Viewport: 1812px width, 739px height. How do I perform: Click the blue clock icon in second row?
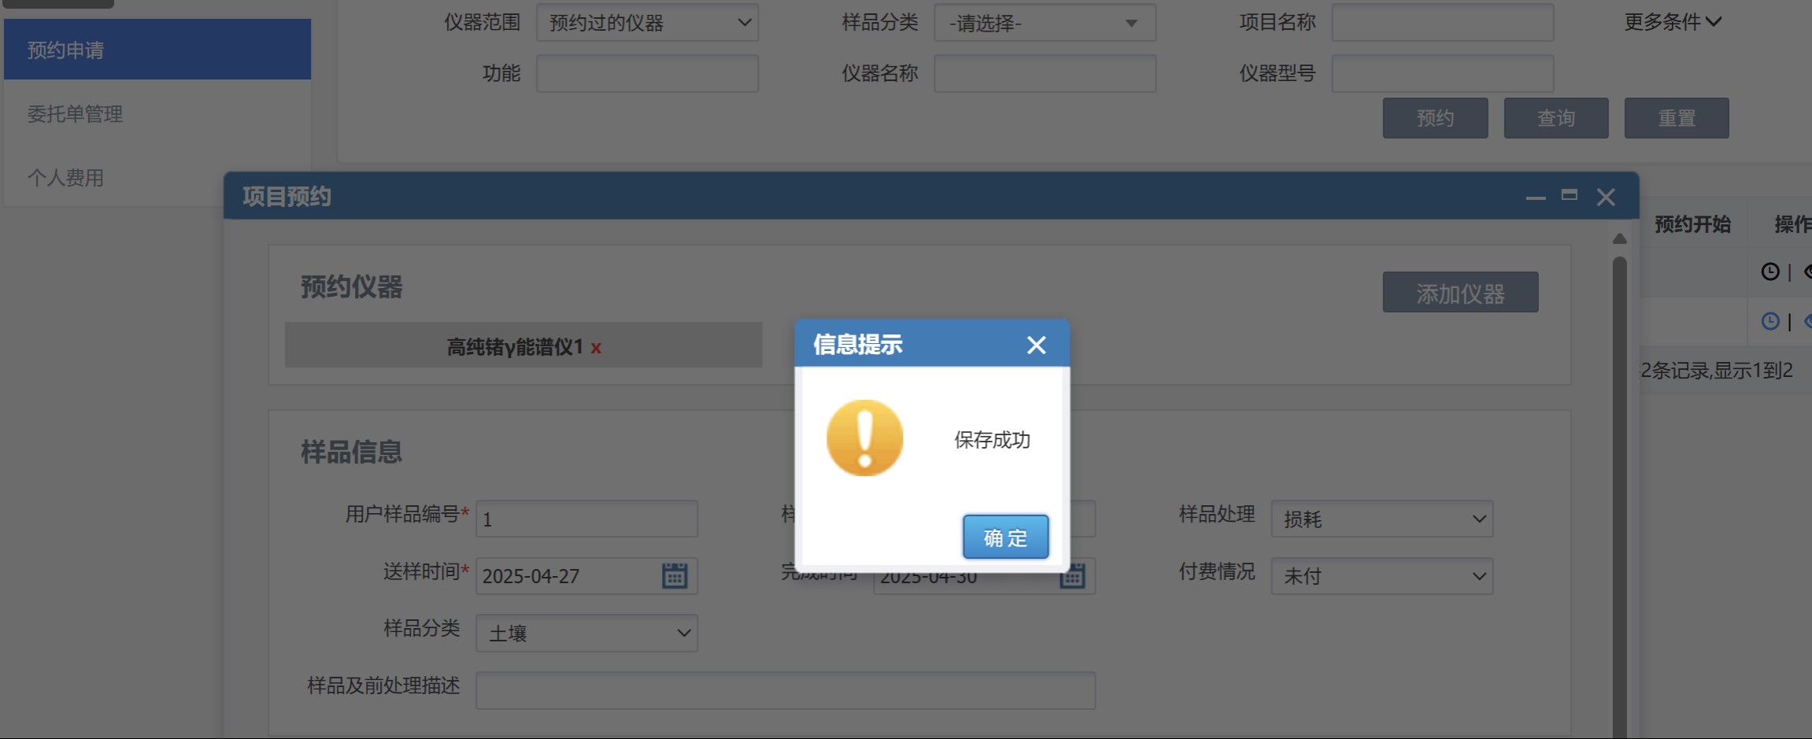click(x=1769, y=321)
